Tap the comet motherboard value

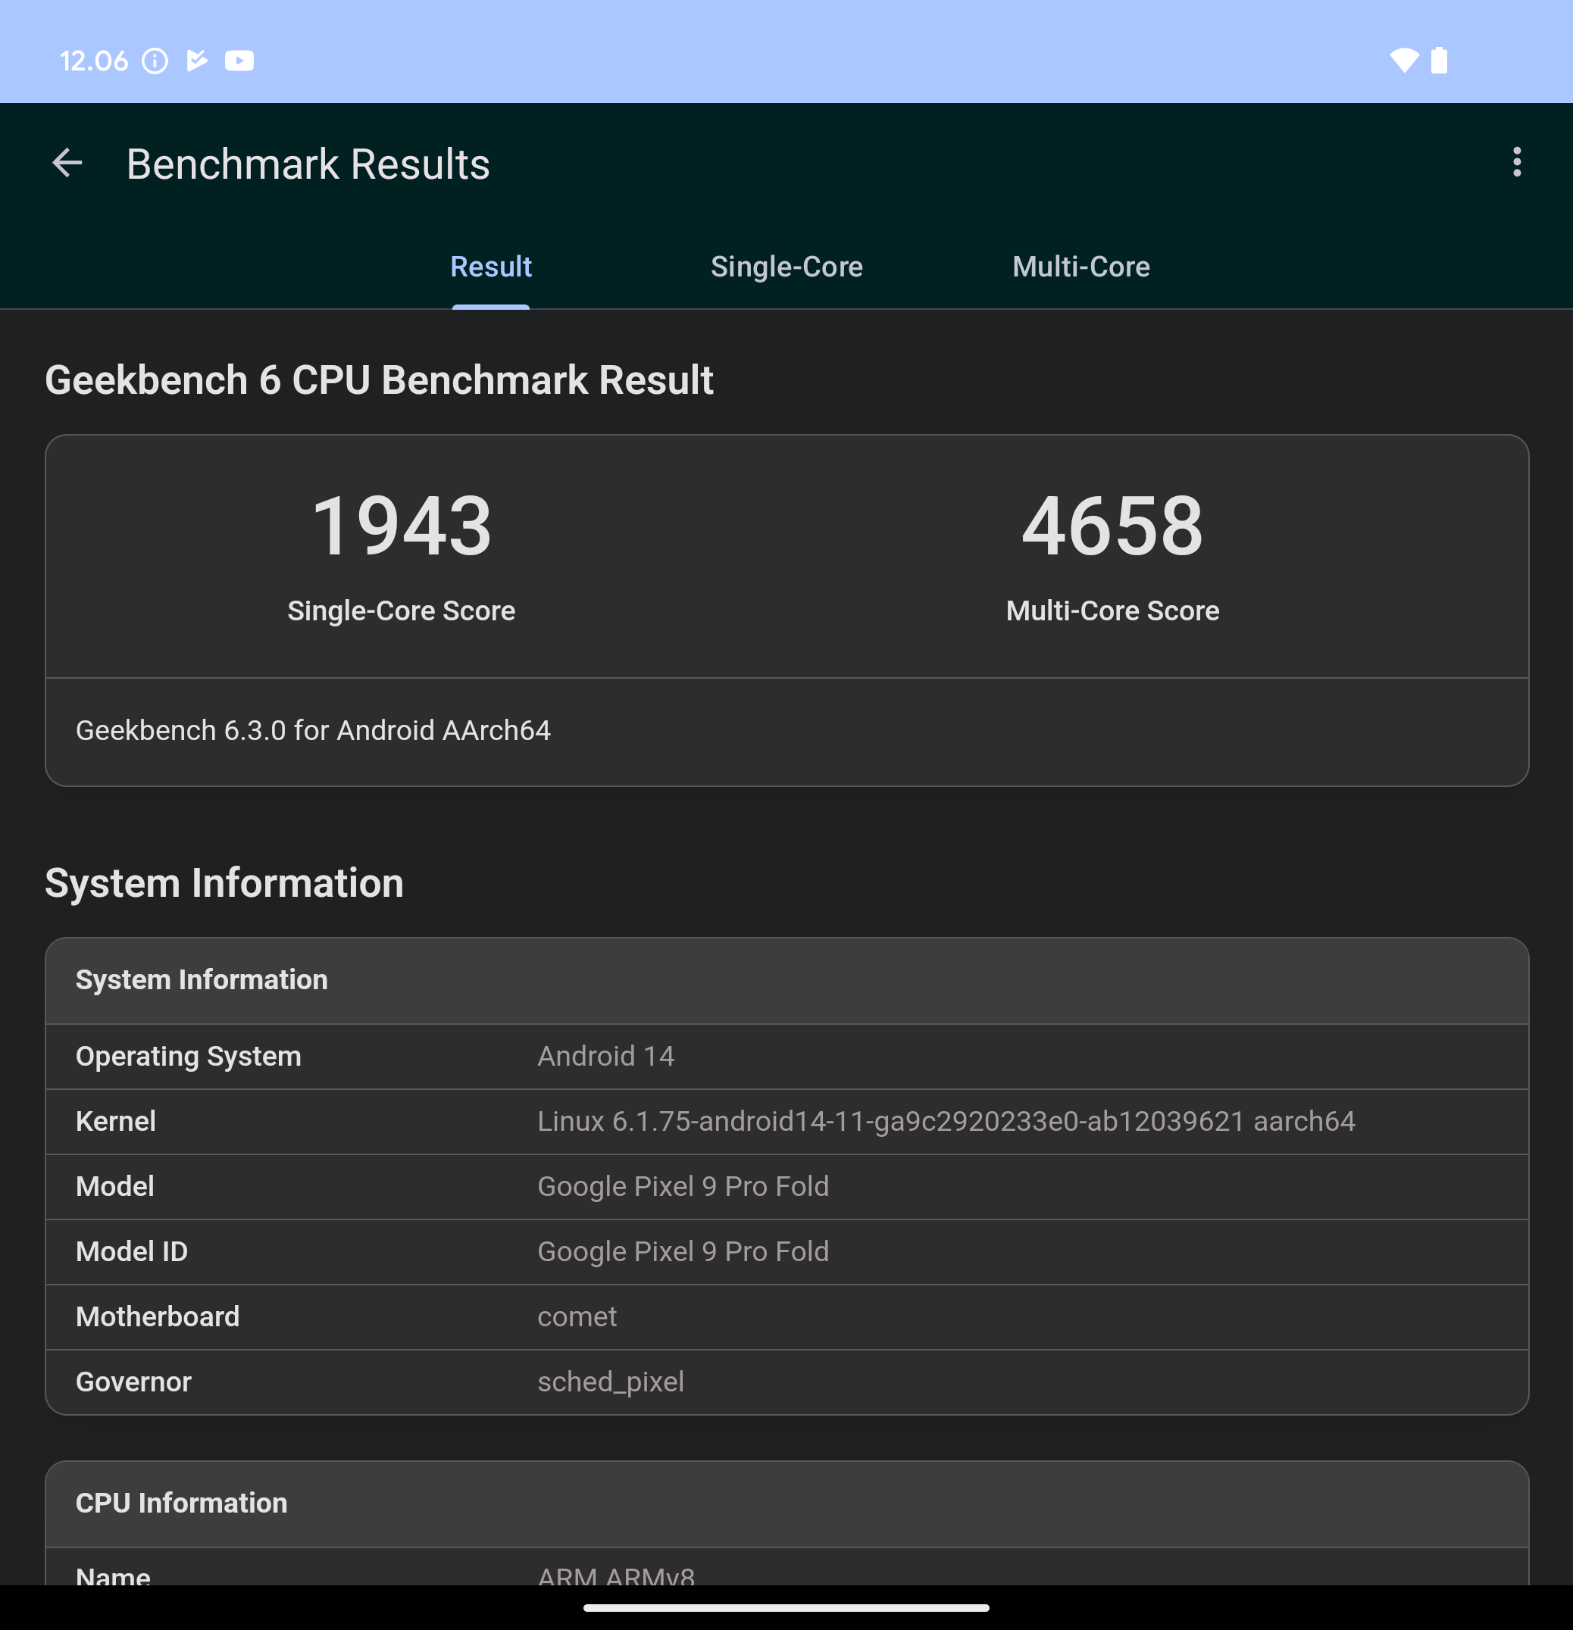coord(577,1316)
